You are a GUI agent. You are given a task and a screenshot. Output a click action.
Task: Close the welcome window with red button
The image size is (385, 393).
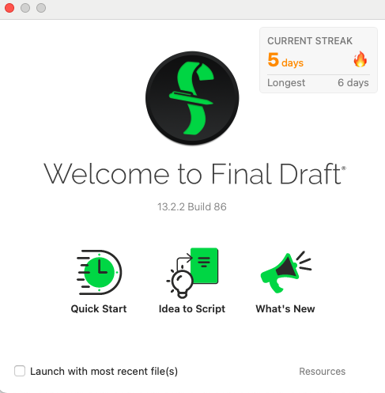pyautogui.click(x=9, y=8)
